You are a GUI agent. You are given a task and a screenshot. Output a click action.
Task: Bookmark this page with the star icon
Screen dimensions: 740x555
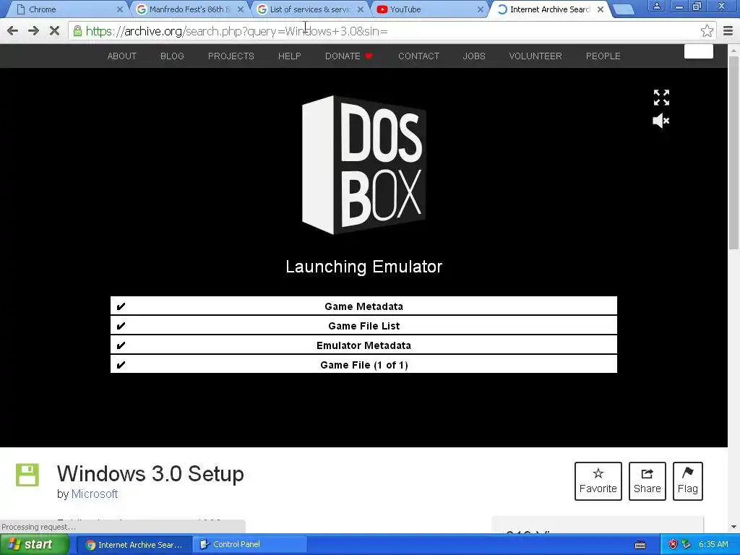click(x=707, y=31)
